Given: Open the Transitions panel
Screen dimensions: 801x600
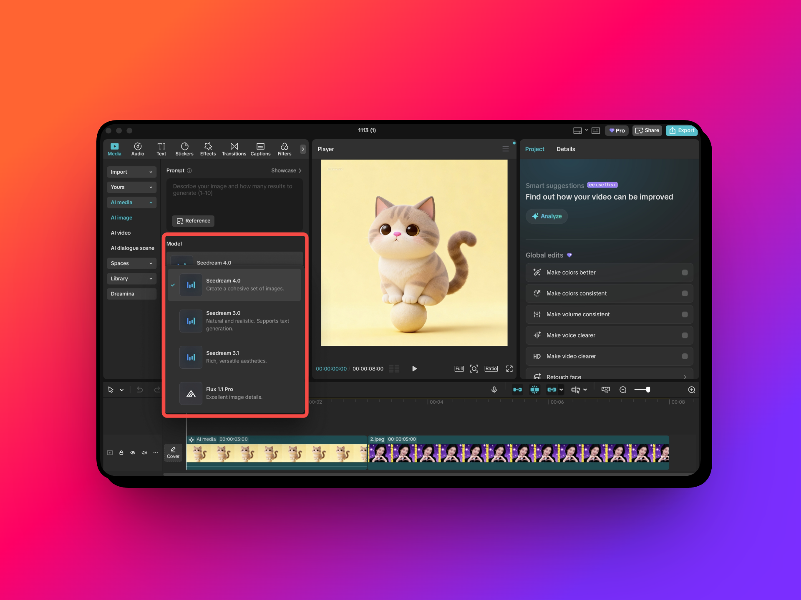Looking at the screenshot, I should coord(234,149).
